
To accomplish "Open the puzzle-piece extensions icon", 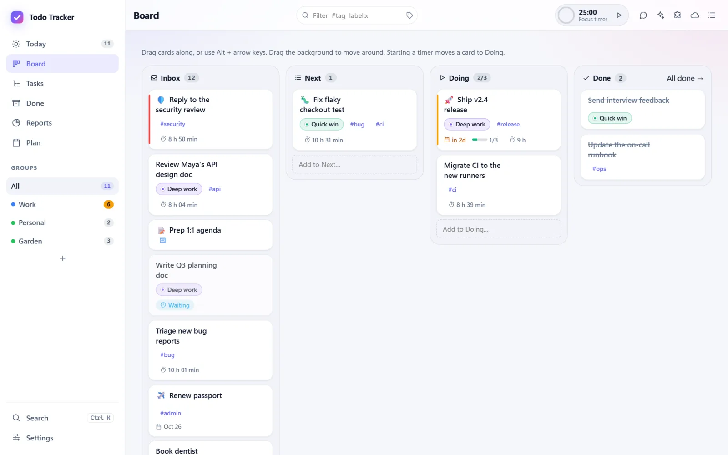I will [x=677, y=15].
